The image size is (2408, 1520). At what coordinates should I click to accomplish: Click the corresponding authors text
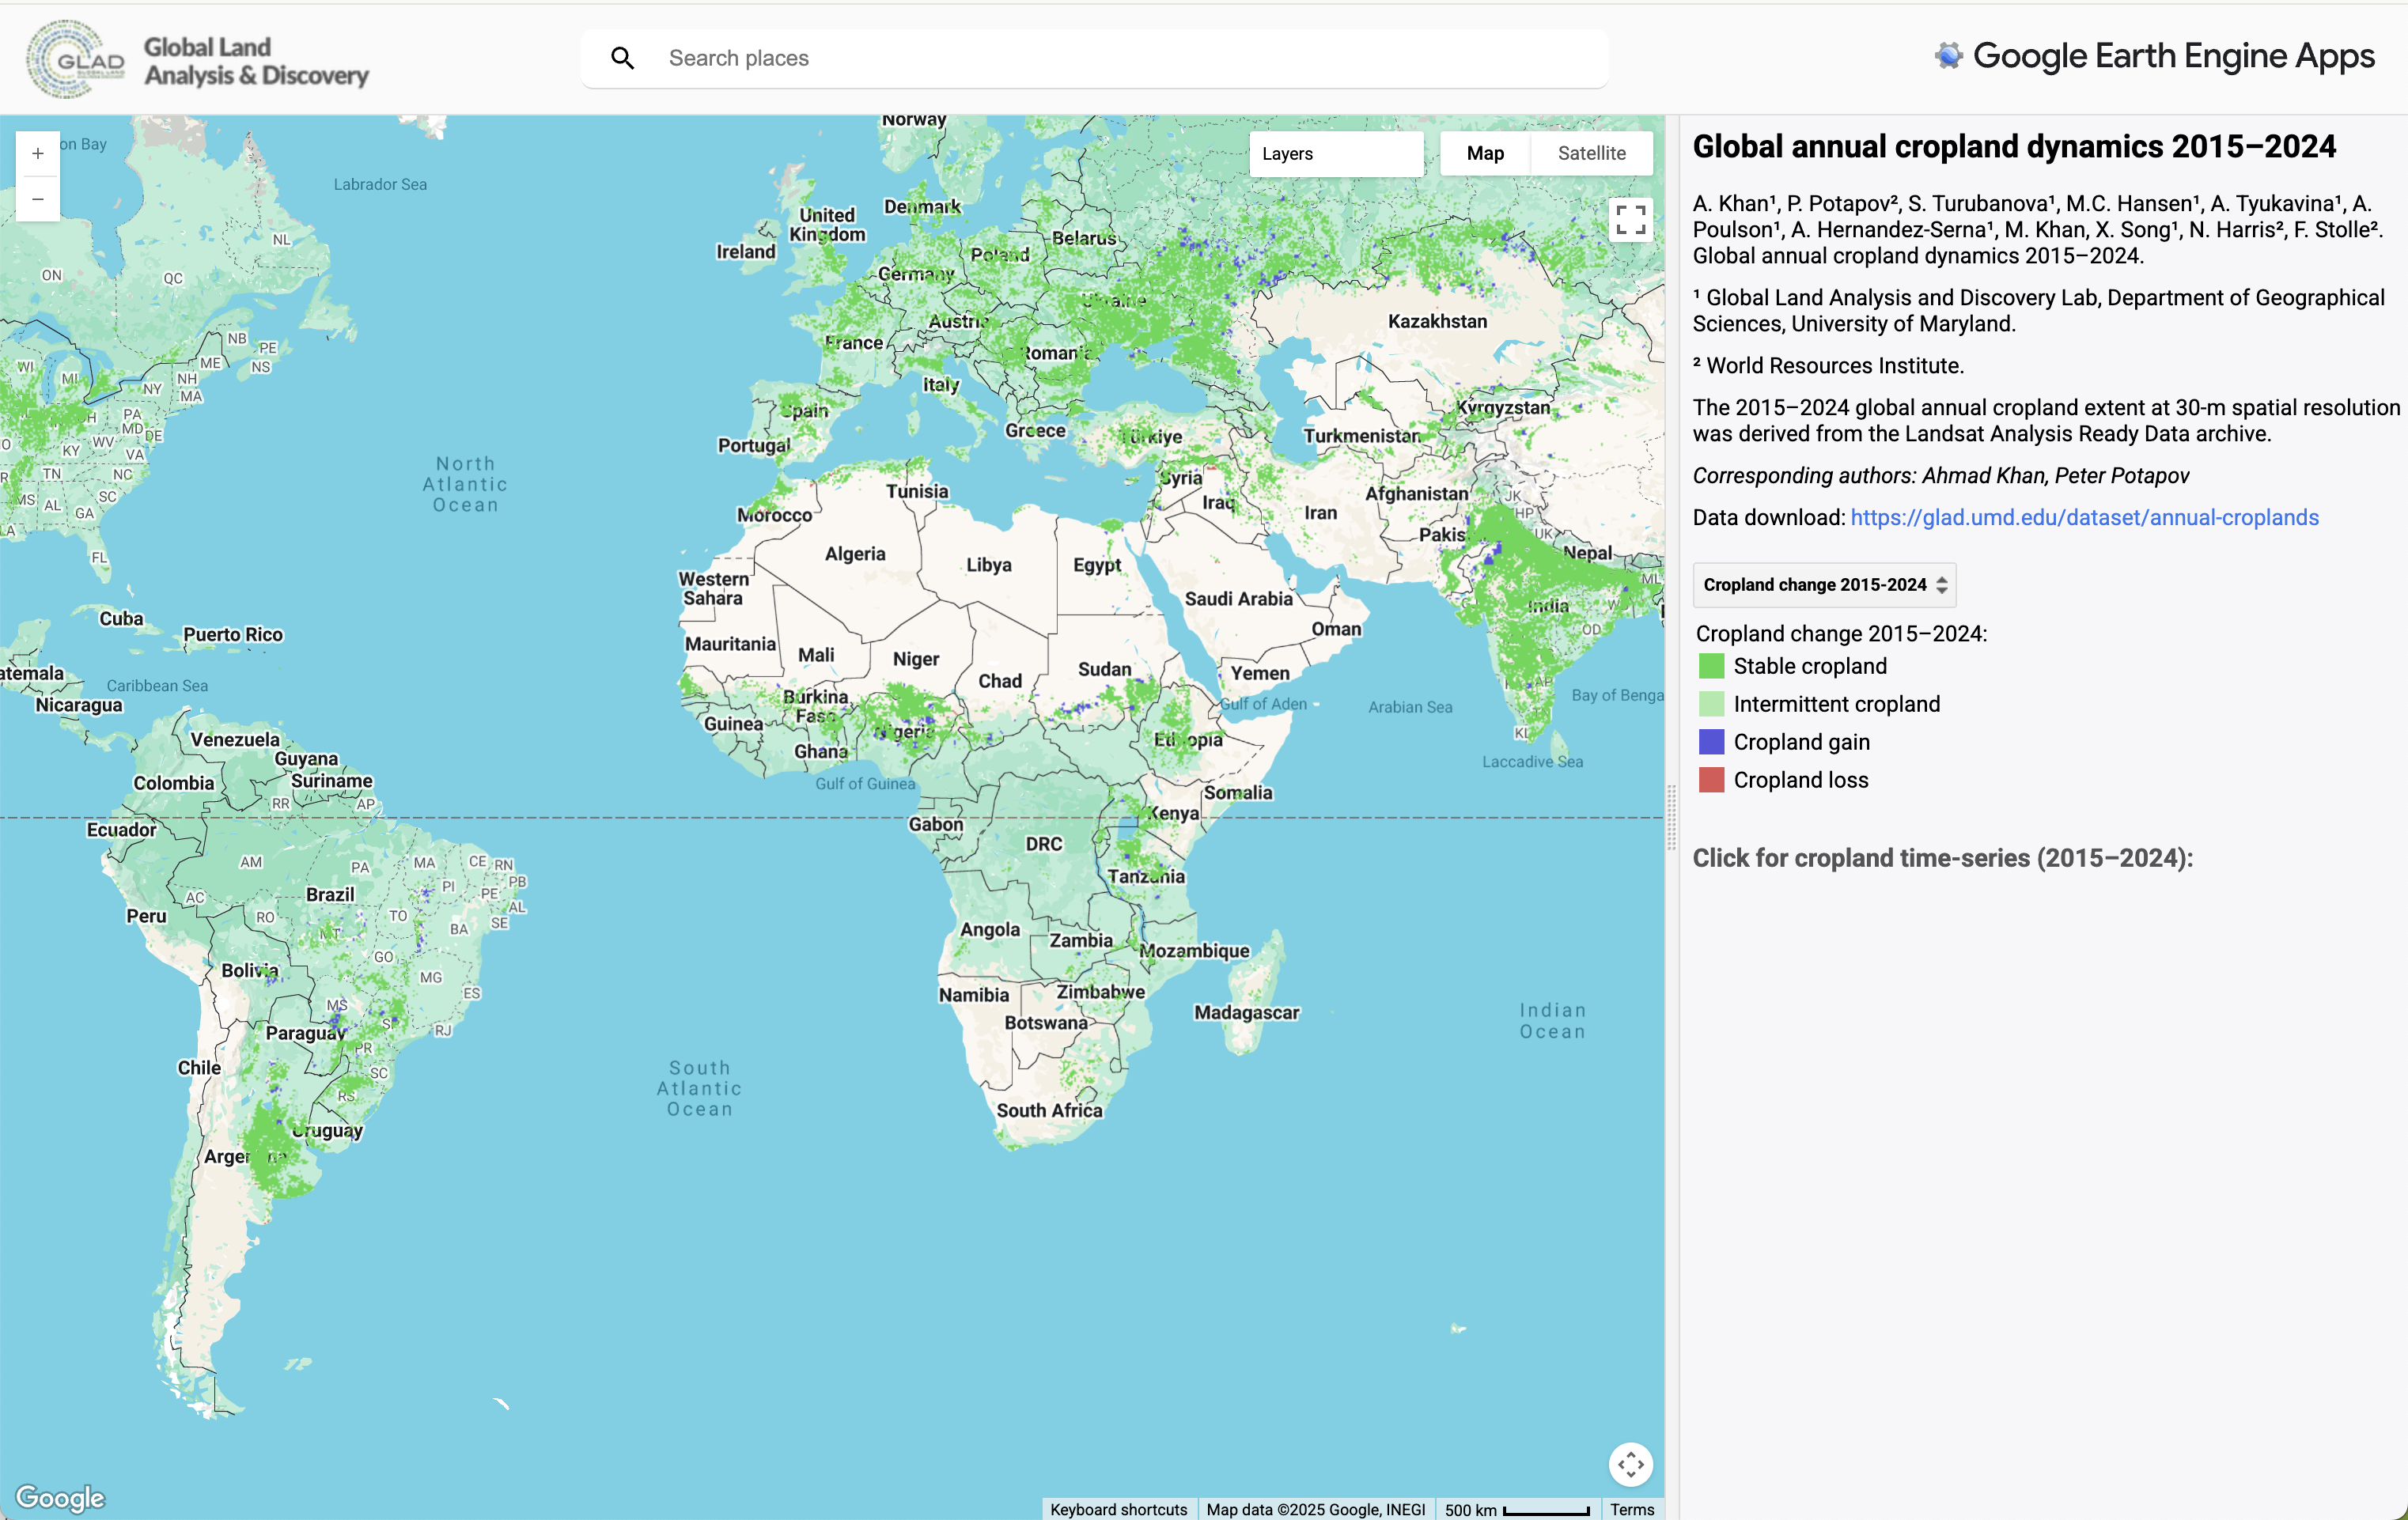click(1944, 475)
